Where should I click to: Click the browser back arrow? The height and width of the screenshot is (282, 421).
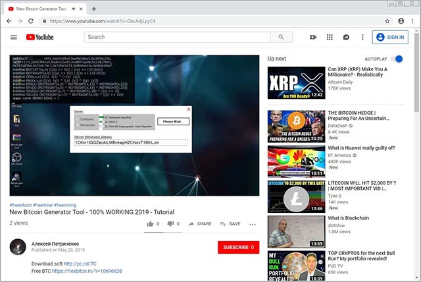click(x=9, y=21)
